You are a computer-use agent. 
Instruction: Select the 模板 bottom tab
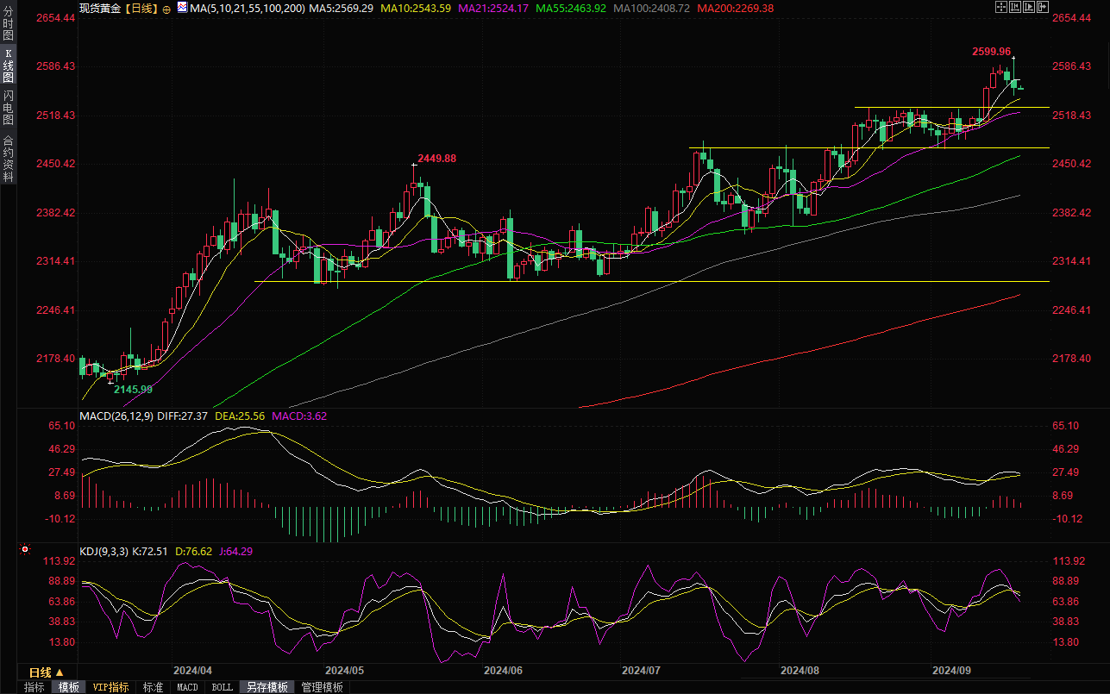[x=69, y=687]
